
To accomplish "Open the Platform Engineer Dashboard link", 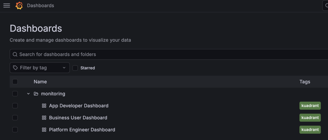I will coord(82,130).
